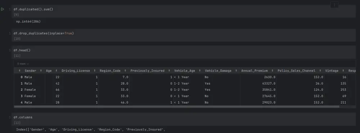
Task: Select execution count label [10]
Action: (x=17, y=39)
